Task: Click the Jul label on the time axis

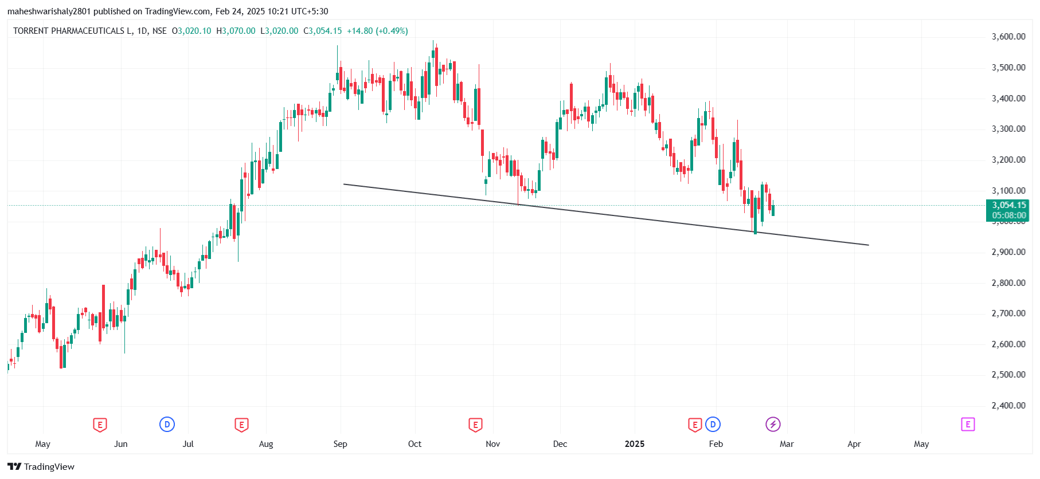Action: [188, 444]
